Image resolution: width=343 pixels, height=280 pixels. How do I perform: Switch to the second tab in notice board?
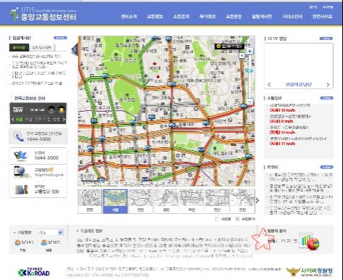[x=42, y=47]
